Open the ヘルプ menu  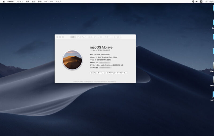58,2
